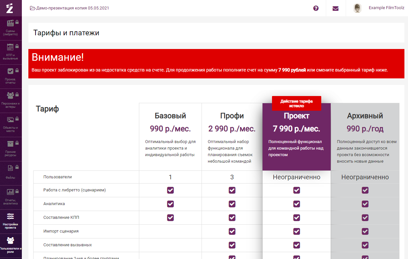408x259 pixels.
Task: Click user count 1 under Базовый
Action: 170,177
